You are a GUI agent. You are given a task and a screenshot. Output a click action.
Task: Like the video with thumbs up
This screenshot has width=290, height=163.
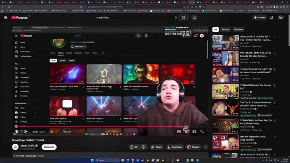tap(134, 147)
